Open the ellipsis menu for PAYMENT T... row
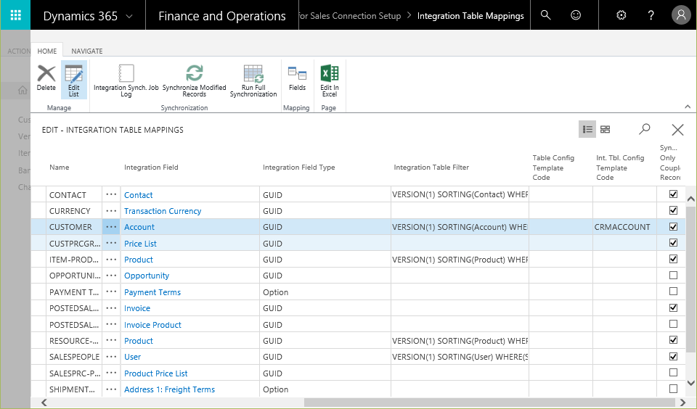 [111, 292]
